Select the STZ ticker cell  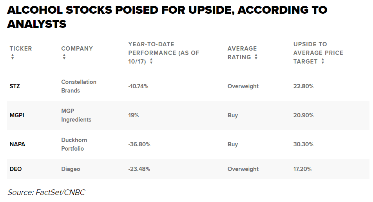click(15, 86)
